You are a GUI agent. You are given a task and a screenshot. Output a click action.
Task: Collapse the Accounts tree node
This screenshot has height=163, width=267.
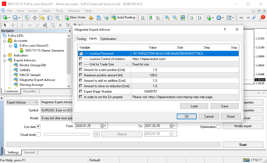(x=4, y=41)
